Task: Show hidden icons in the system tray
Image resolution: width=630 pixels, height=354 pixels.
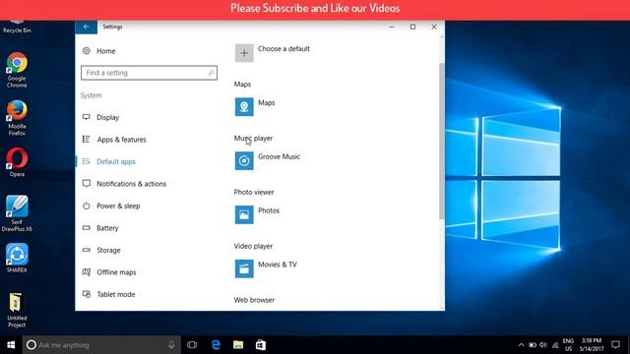Action: point(521,345)
